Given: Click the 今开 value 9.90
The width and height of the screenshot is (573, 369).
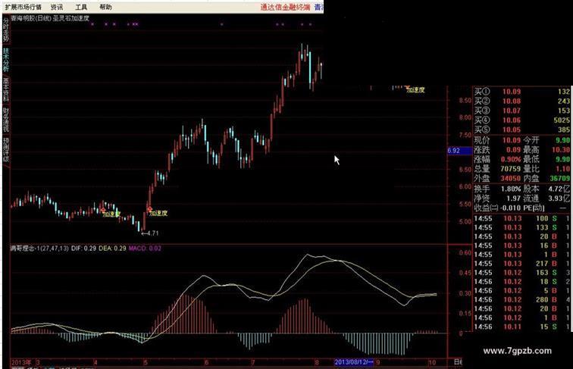Looking at the screenshot, I should (562, 140).
